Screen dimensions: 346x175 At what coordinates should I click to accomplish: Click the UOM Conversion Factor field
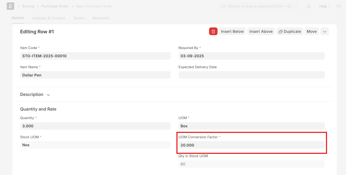[251, 145]
